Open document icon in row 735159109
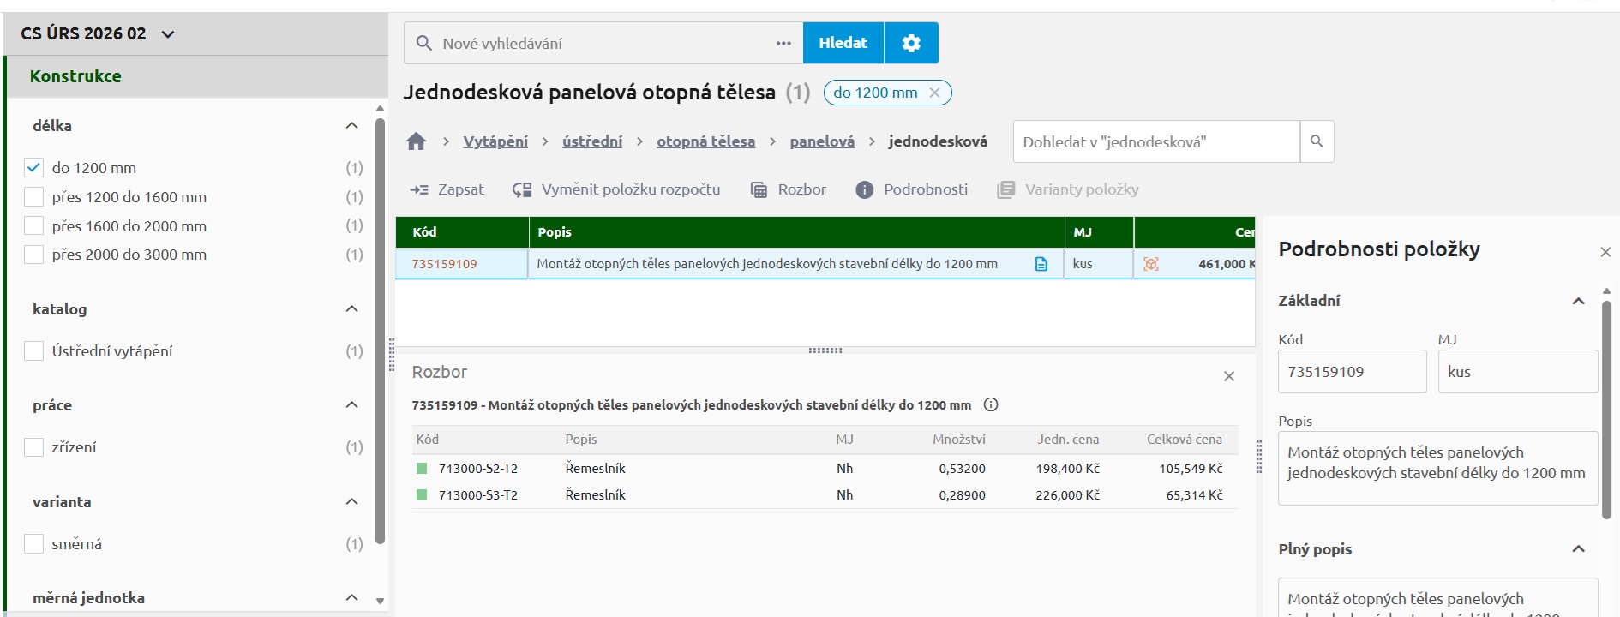1620x617 pixels. click(x=1041, y=264)
